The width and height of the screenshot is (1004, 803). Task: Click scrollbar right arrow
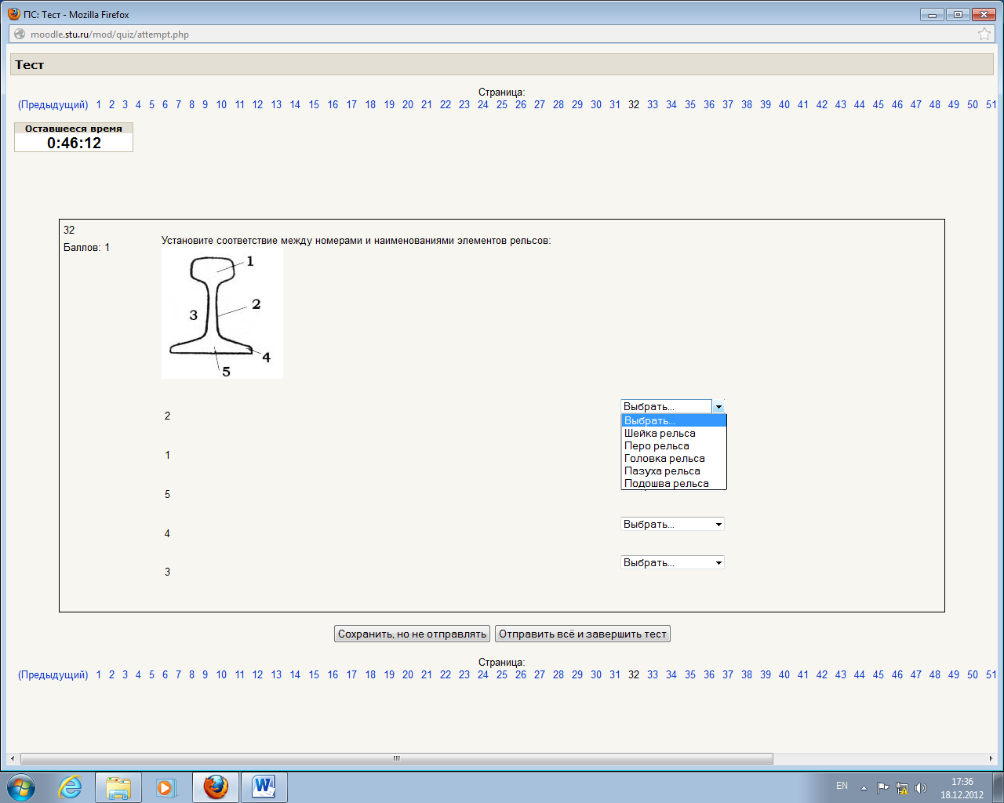[x=991, y=758]
